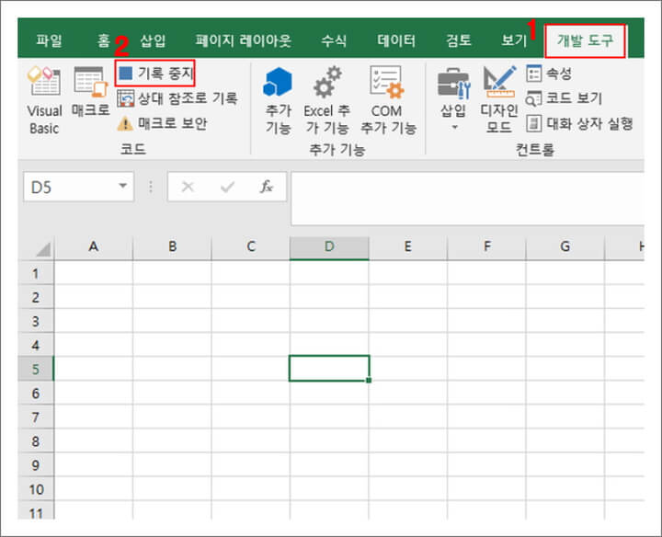Click the cancel X formula button

tap(188, 186)
